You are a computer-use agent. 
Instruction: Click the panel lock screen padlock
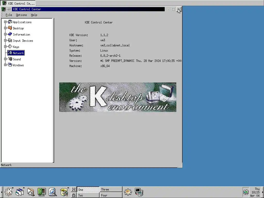[x=73, y=195]
